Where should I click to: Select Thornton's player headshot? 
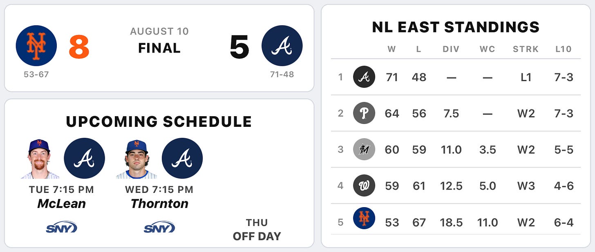pyautogui.click(x=136, y=159)
